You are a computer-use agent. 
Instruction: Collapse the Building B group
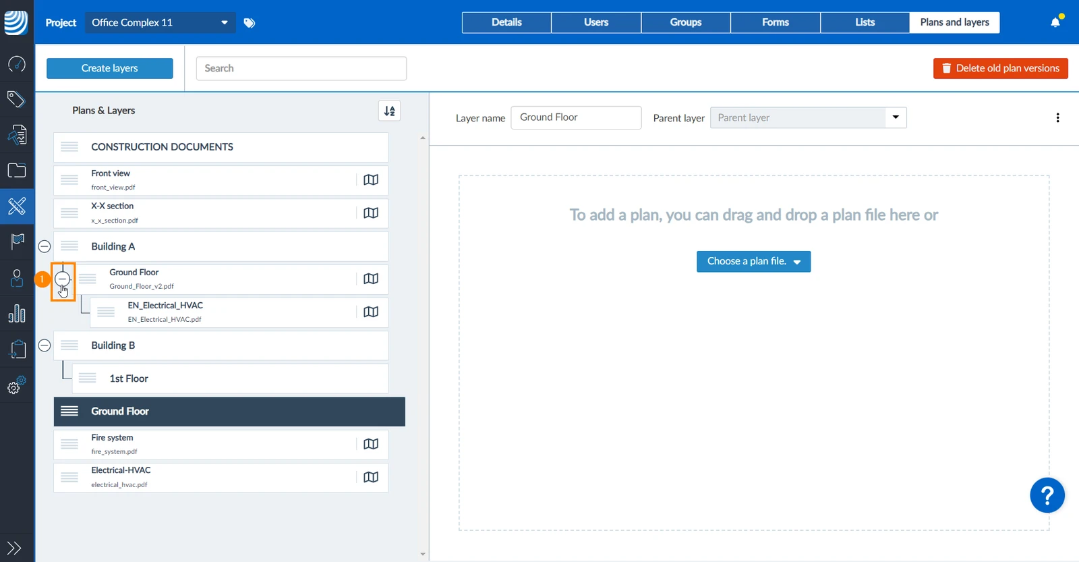coord(45,345)
